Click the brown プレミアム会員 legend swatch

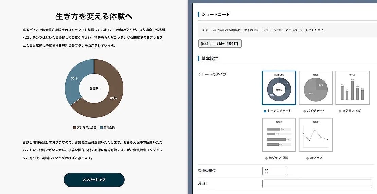(74, 128)
